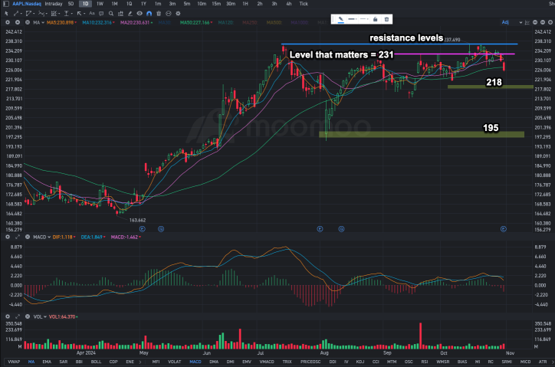Click the line color pencil in floating toolbar
The height and width of the screenshot is (367, 555).
point(340,19)
